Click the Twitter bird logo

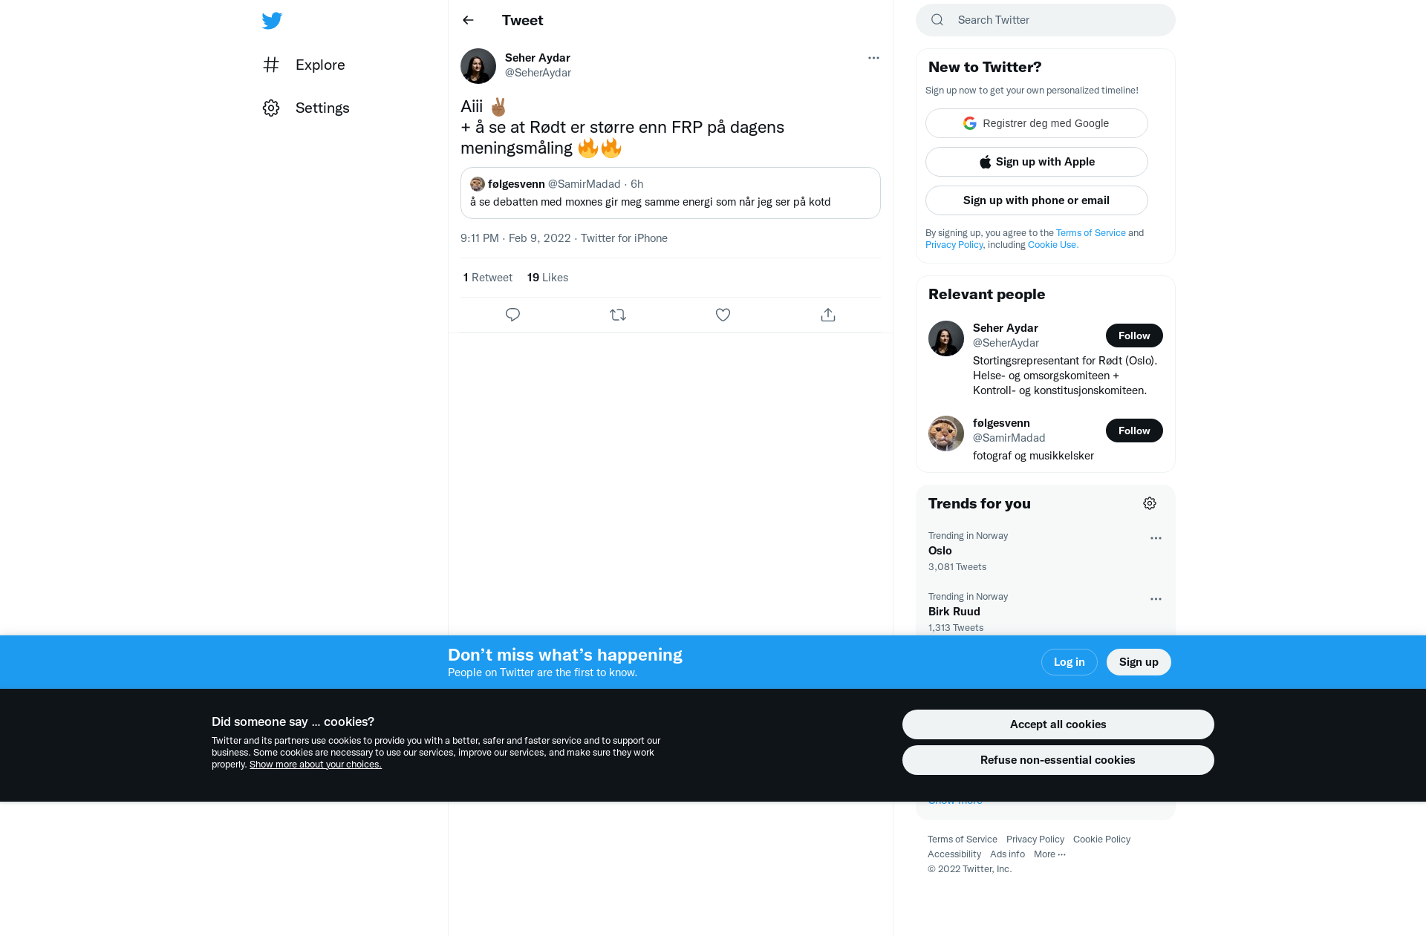pyautogui.click(x=272, y=21)
